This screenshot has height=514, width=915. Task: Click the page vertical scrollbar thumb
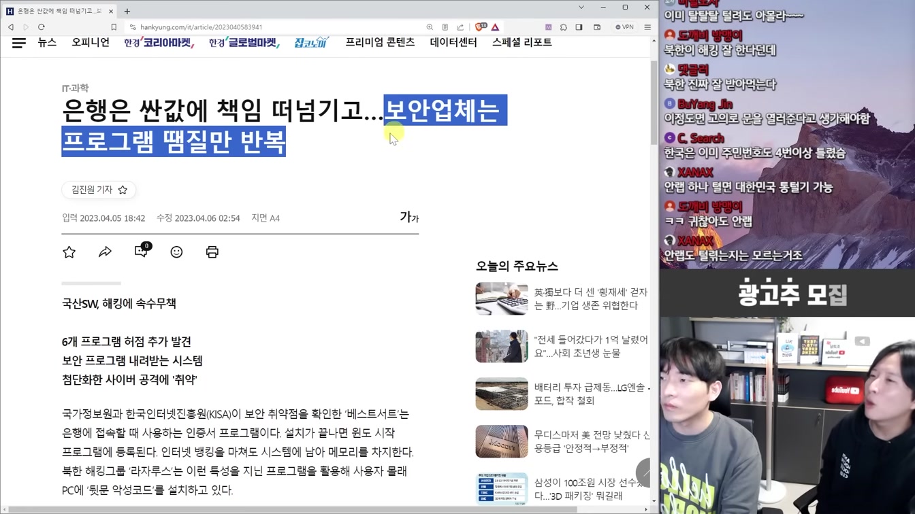click(x=654, y=102)
